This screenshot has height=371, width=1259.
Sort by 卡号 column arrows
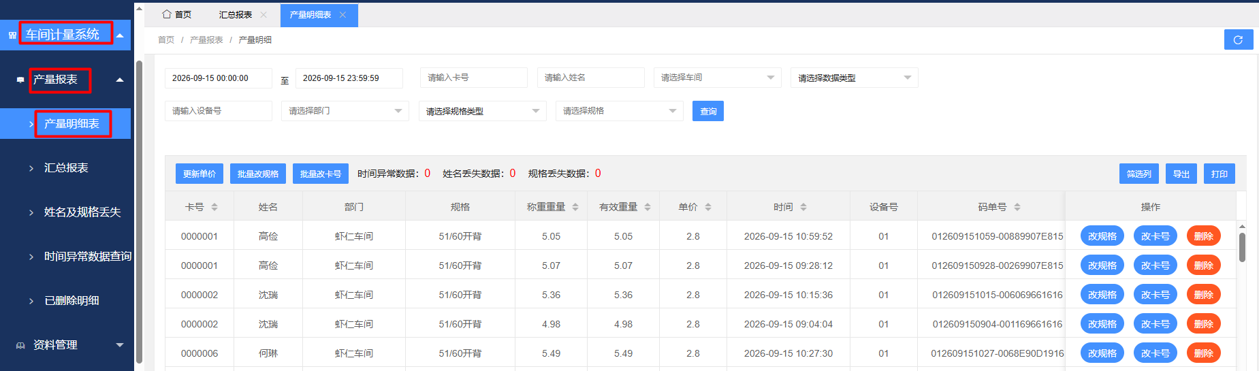click(x=214, y=207)
